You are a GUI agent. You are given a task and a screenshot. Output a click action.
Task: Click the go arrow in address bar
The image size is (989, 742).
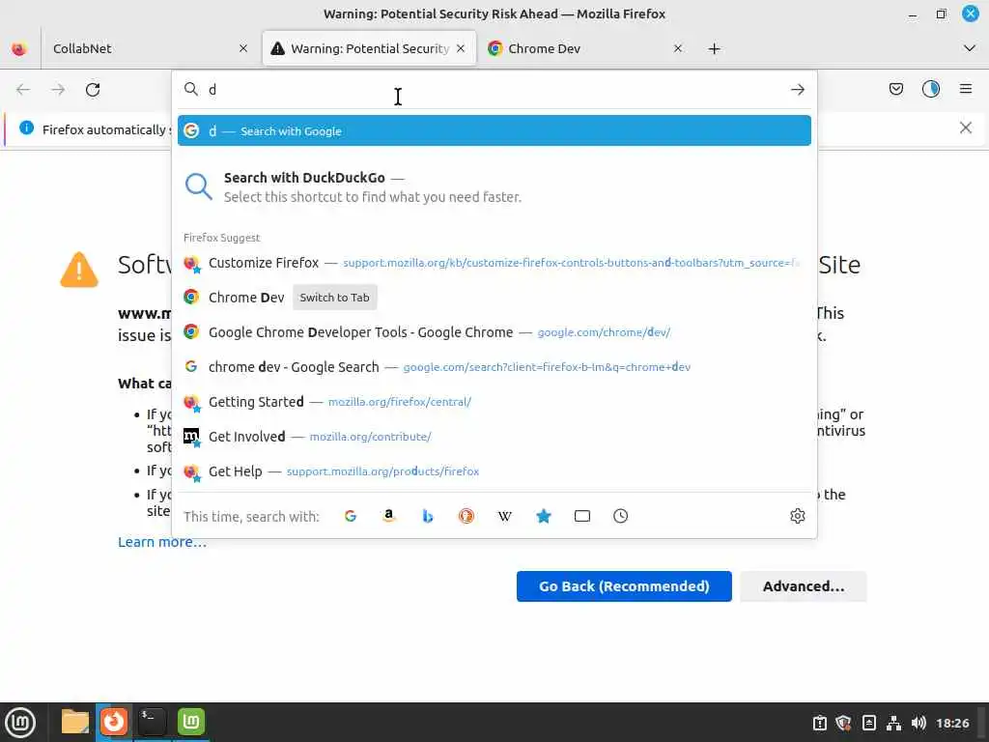[797, 90]
